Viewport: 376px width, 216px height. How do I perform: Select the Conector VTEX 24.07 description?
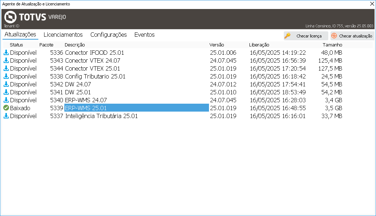coord(93,60)
